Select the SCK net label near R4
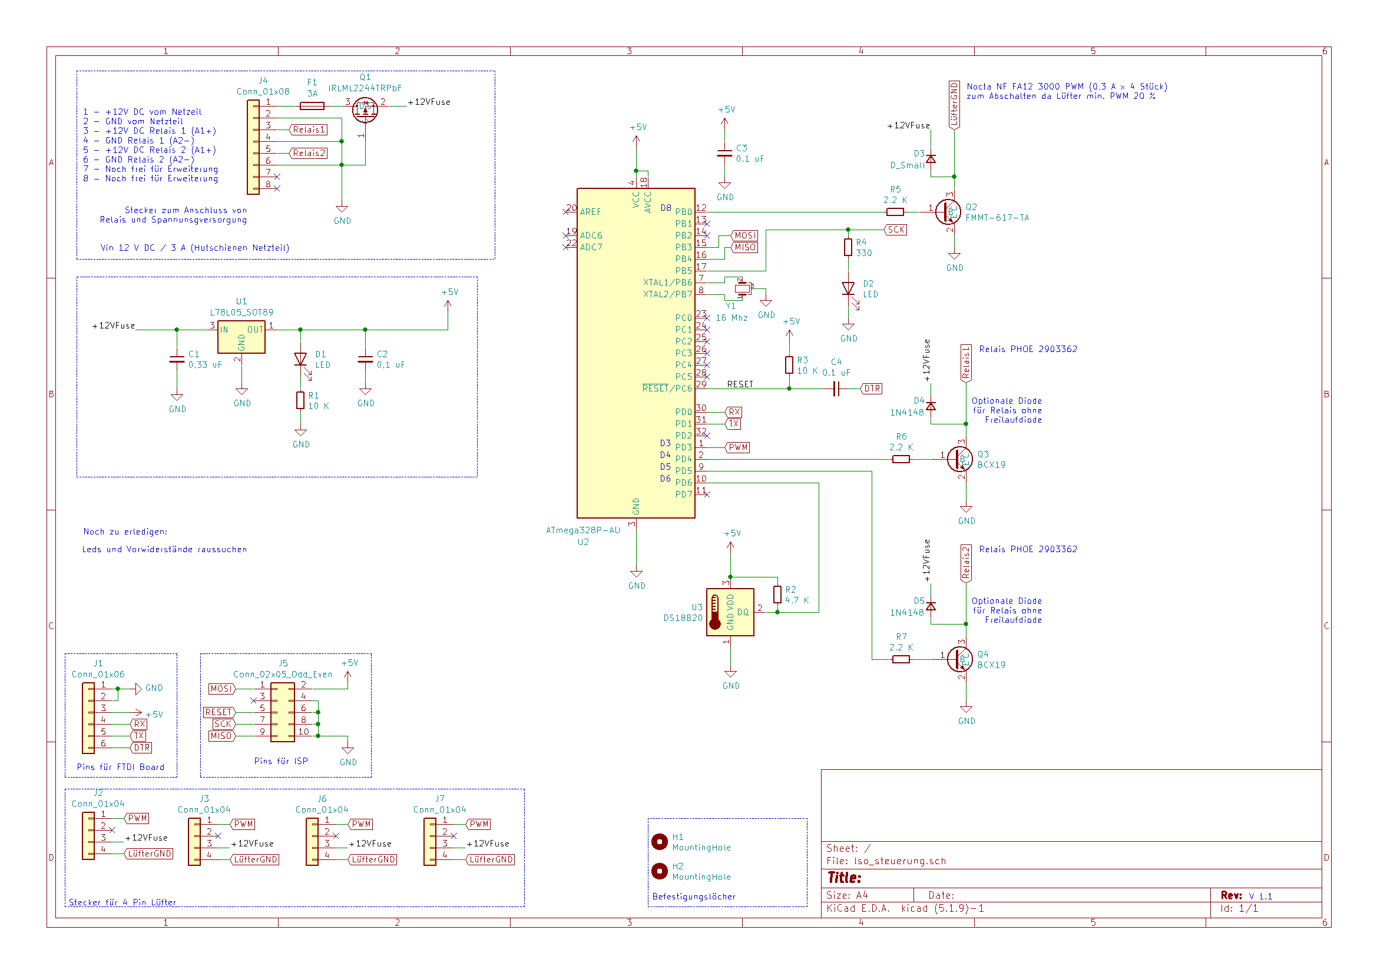This screenshot has height=973, width=1377. point(895,230)
